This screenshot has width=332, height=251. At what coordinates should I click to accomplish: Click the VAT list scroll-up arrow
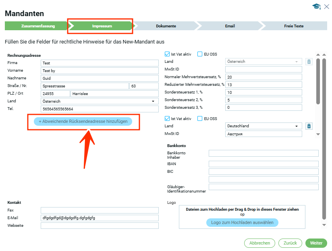[318, 55]
